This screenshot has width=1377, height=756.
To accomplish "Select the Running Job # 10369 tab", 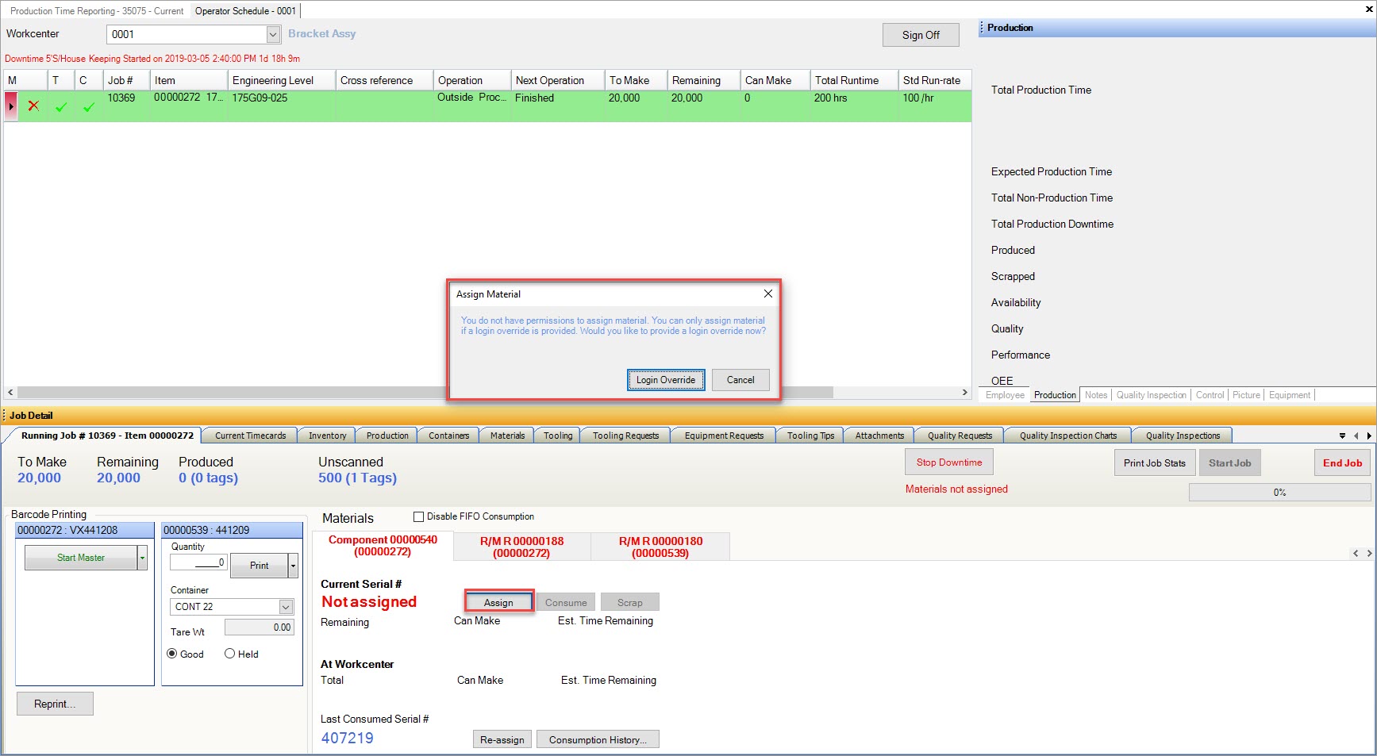I will pos(107,436).
